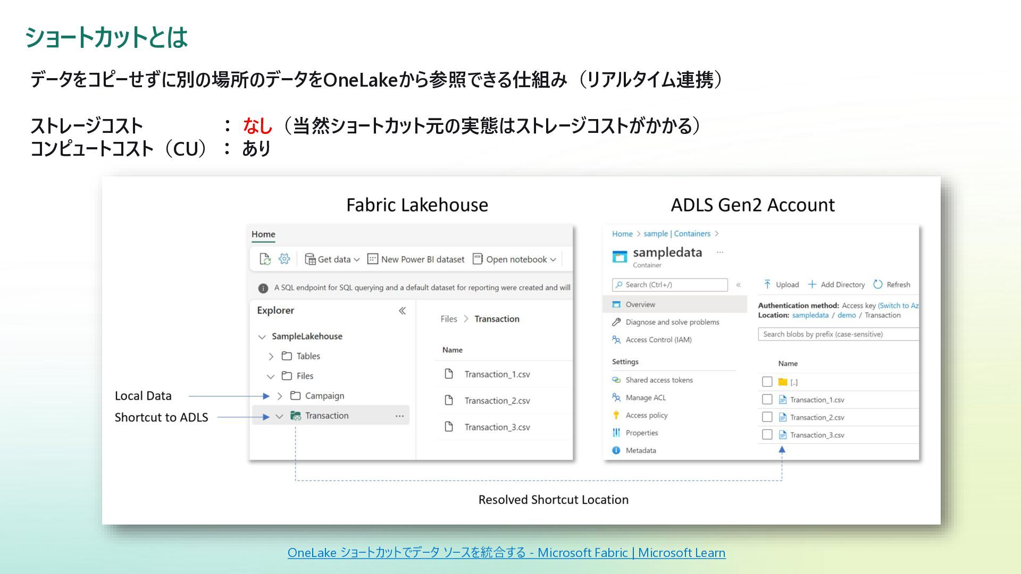This screenshot has width=1021, height=574.
Task: Open Transaction shortcut more options ellipsis
Action: pyautogui.click(x=399, y=416)
